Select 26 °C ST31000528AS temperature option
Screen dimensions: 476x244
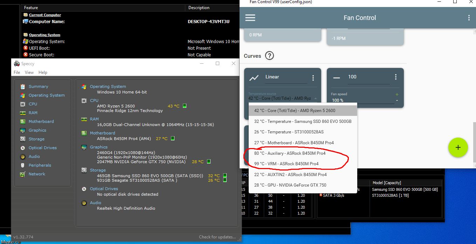tap(303, 132)
